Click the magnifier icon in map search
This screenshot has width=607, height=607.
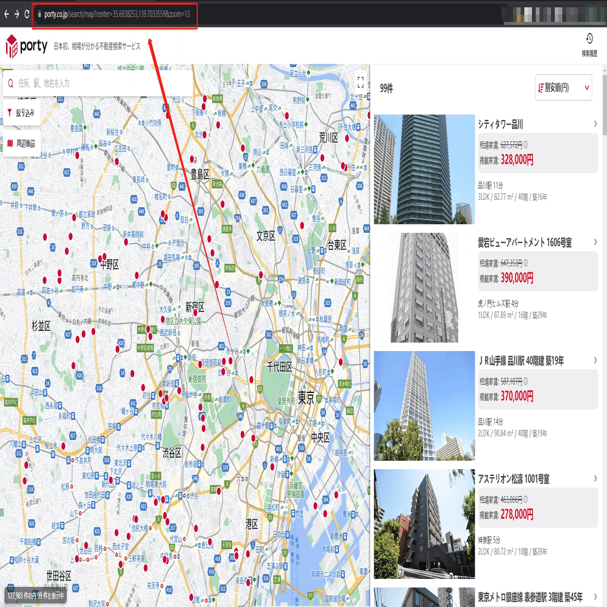(x=10, y=83)
